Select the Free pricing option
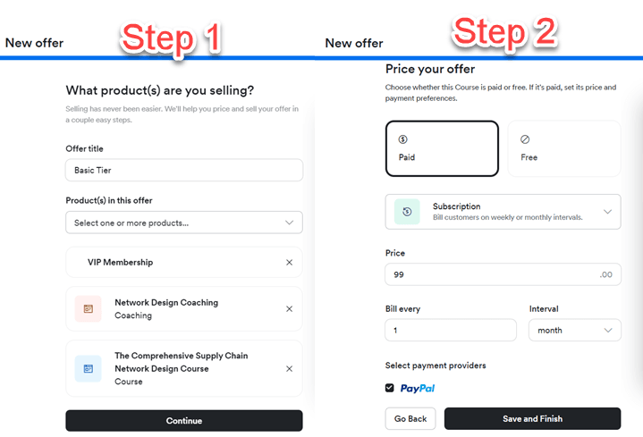This screenshot has width=643, height=437. pyautogui.click(x=563, y=148)
